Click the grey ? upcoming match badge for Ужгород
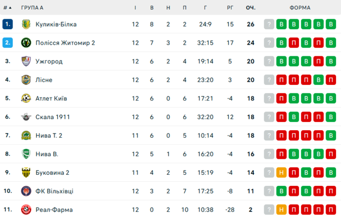 (269, 61)
